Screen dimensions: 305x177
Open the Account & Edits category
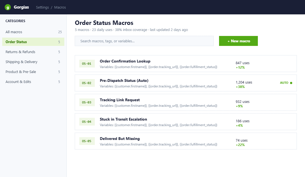click(33, 82)
